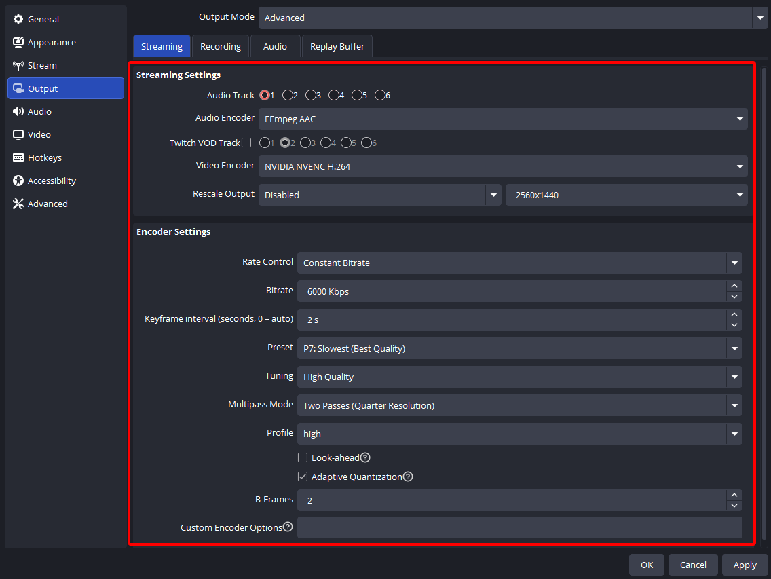Decrease Bitrate with down arrow
Screen dimensions: 771x579
(734, 297)
